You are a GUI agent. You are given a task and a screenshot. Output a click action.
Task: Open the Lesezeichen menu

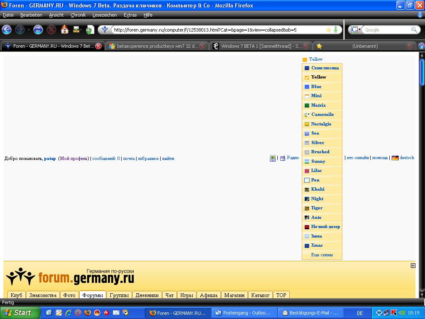point(105,15)
